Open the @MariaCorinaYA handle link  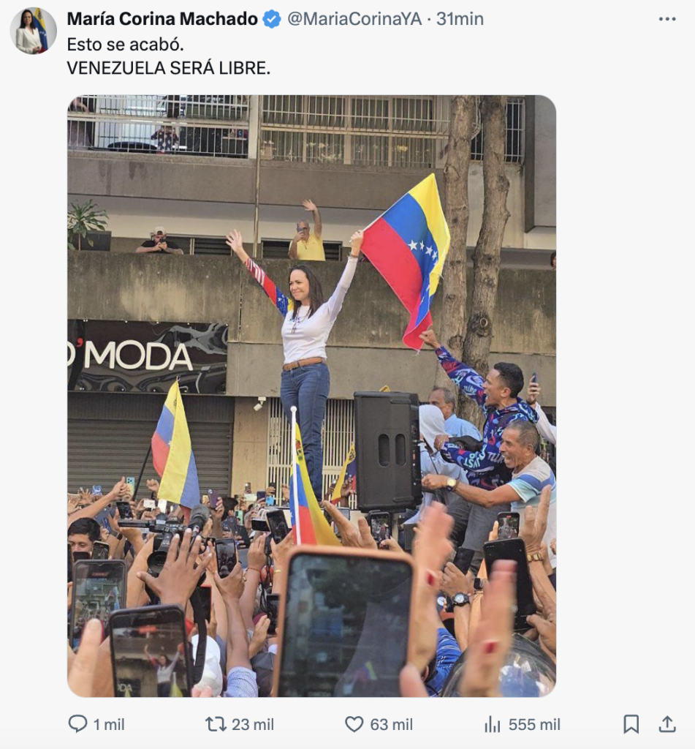tap(354, 19)
